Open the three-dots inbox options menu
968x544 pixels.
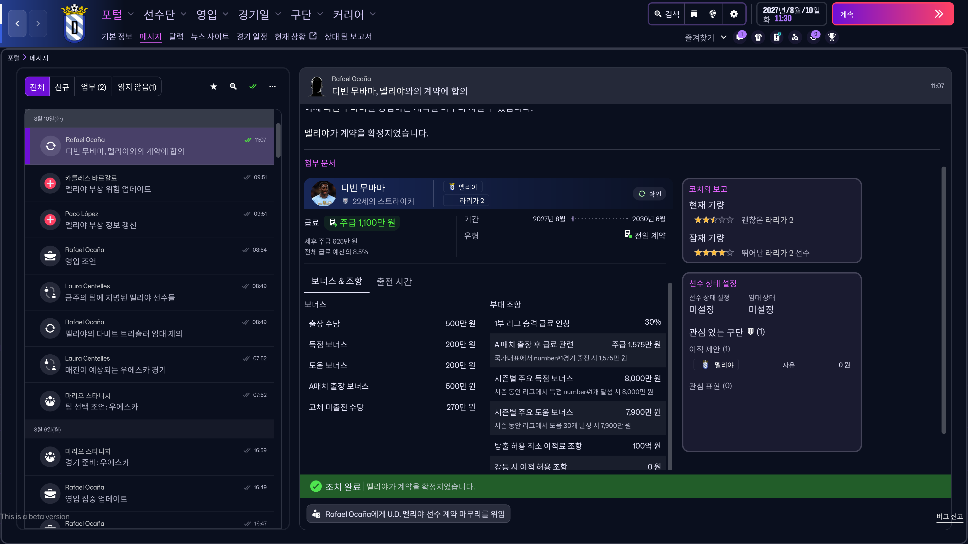pyautogui.click(x=272, y=87)
